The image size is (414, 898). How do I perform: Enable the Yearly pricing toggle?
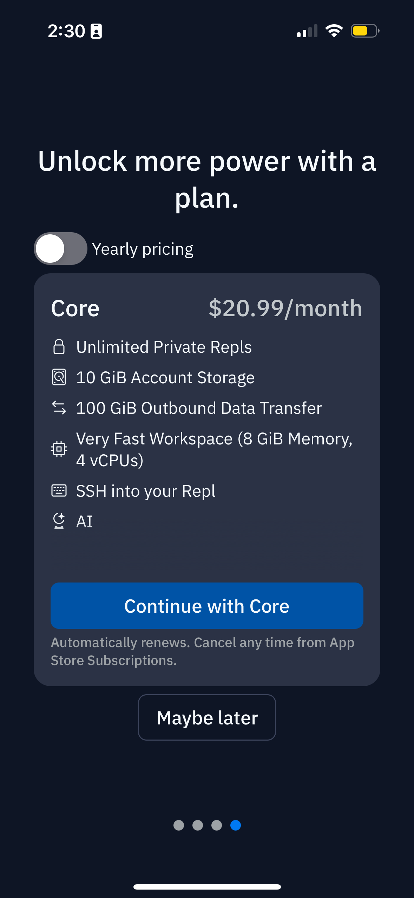(x=60, y=249)
